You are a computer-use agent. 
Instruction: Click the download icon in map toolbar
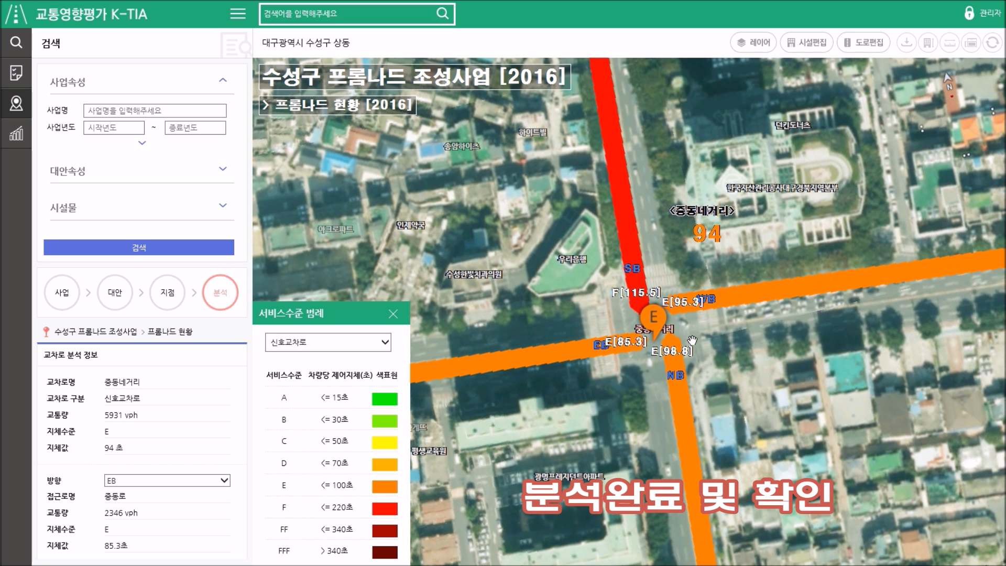coord(906,42)
